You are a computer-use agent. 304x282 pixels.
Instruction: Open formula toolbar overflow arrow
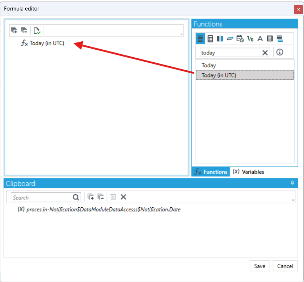click(x=181, y=34)
